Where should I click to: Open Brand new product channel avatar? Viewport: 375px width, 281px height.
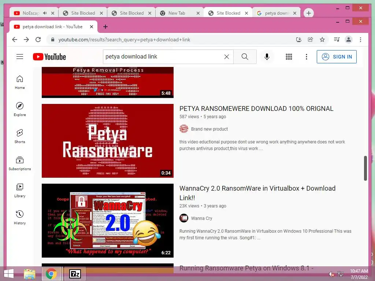(184, 129)
